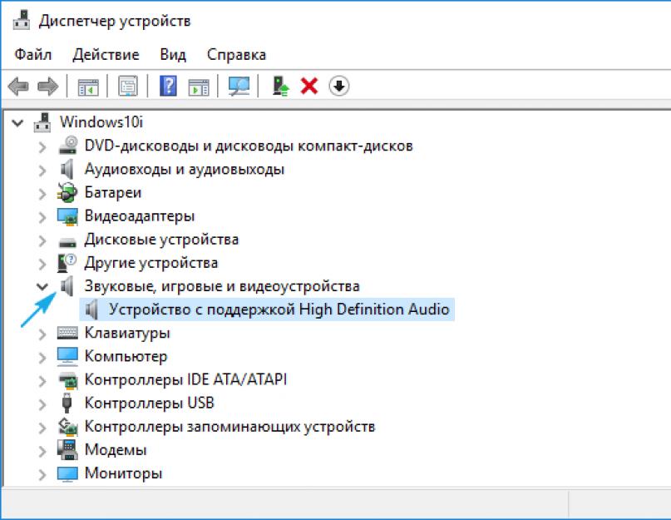Image resolution: width=671 pixels, height=520 pixels.
Task: Toggle the console tree pane icon
Action: tap(88, 87)
